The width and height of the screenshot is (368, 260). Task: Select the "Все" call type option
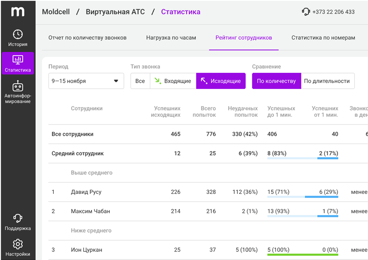140,81
